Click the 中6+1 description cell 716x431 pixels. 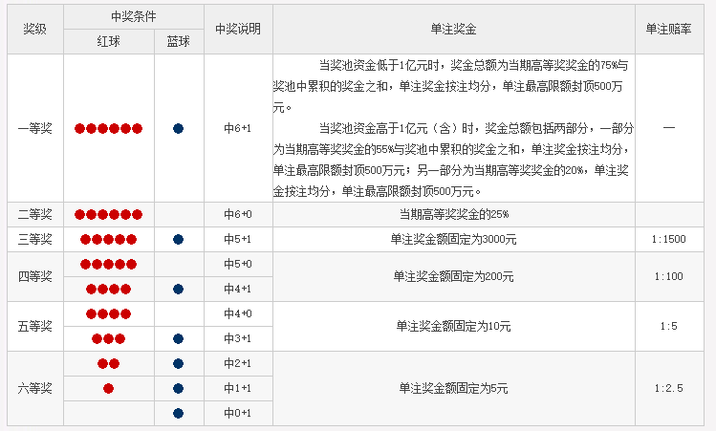click(x=237, y=128)
